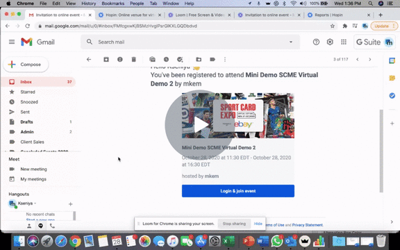Image resolution: width=400 pixels, height=250 pixels.
Task: Add email to Tasks
Action: pos(180,60)
